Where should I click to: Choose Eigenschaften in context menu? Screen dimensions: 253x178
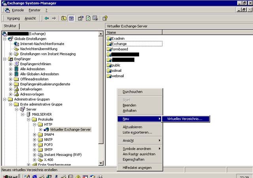pos(140,159)
